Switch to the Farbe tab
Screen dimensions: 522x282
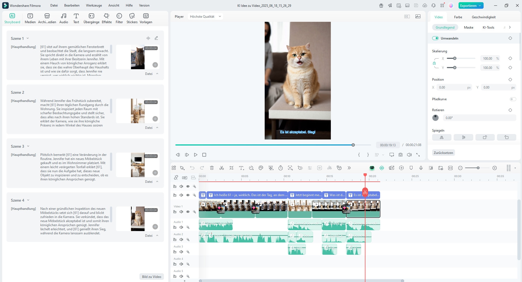click(x=458, y=17)
